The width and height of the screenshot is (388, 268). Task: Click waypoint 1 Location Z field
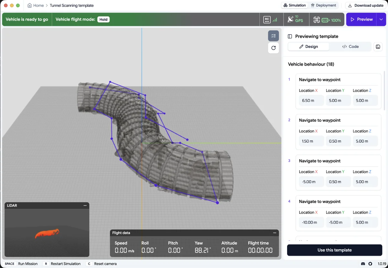pos(365,101)
